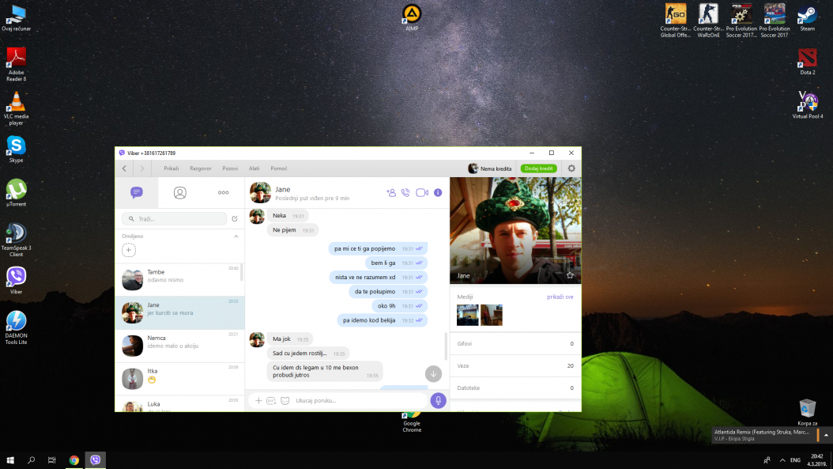Click the taskbar search icon
Image resolution: width=833 pixels, height=469 pixels.
(32, 460)
